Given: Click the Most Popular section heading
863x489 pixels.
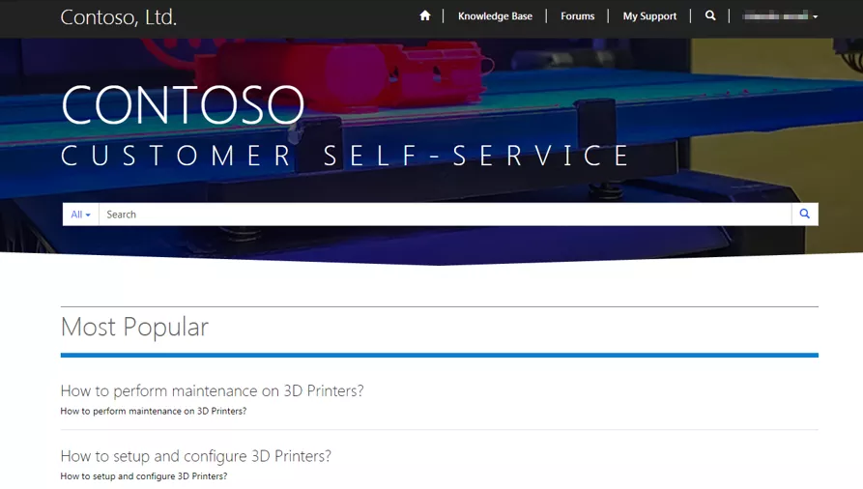Looking at the screenshot, I should coord(135,327).
